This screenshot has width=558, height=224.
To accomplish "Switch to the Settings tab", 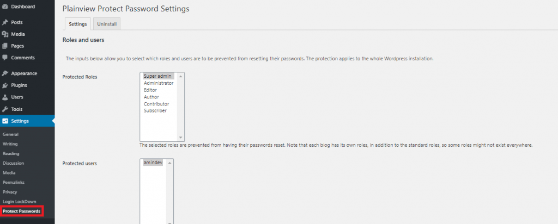I will [77, 24].
